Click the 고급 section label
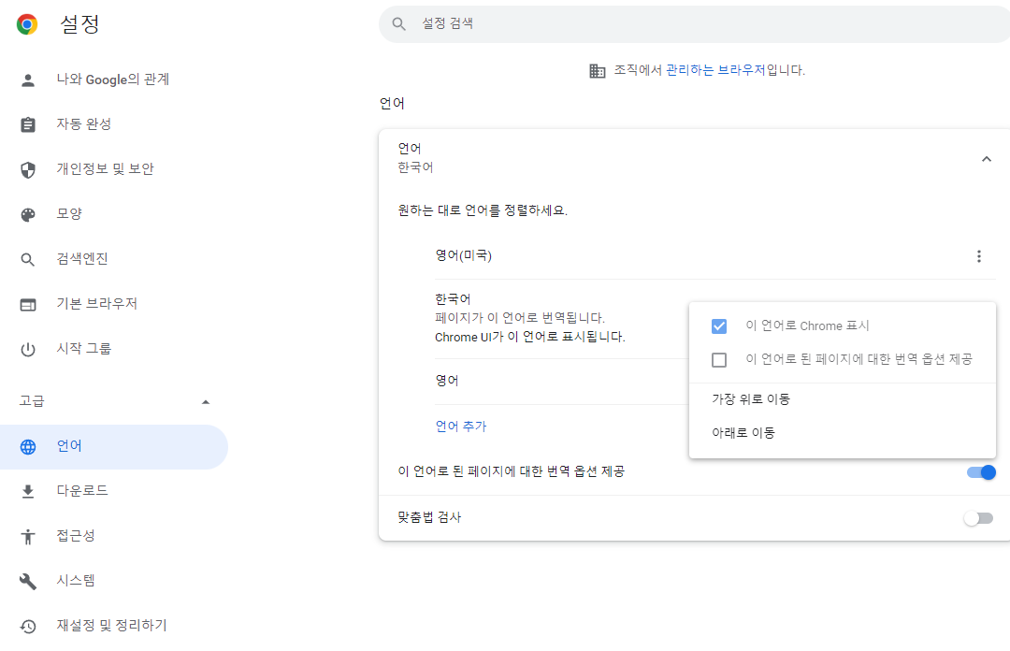Screen dimensions: 1010x651 pyautogui.click(x=32, y=401)
